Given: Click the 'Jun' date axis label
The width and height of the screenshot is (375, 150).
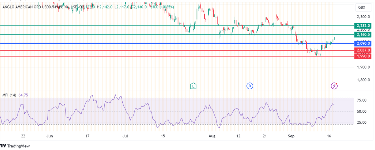Looking at the screenshot, I should pyautogui.click(x=49, y=136).
